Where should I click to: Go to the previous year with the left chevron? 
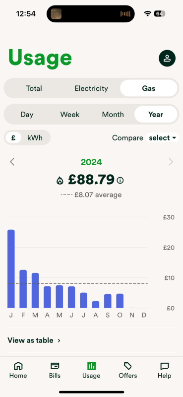(x=12, y=162)
